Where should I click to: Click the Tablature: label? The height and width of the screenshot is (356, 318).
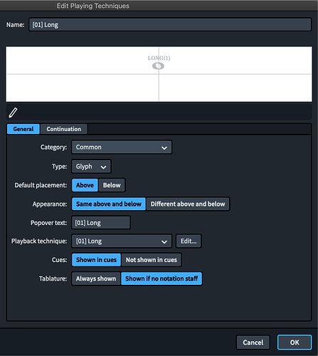[x=53, y=278]
